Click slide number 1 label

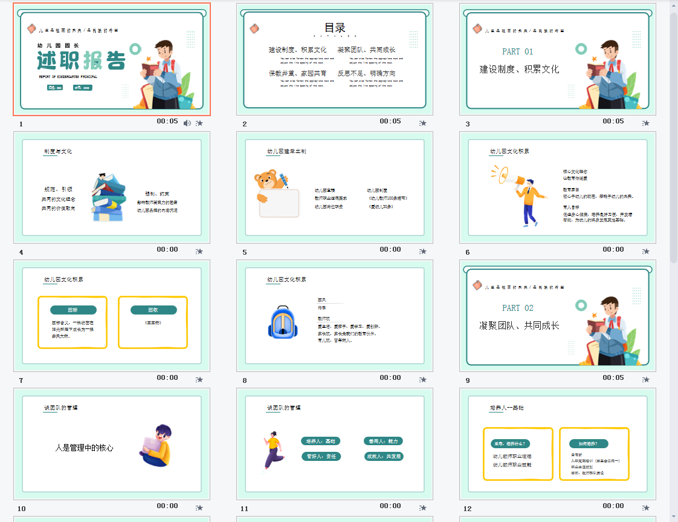(x=21, y=124)
